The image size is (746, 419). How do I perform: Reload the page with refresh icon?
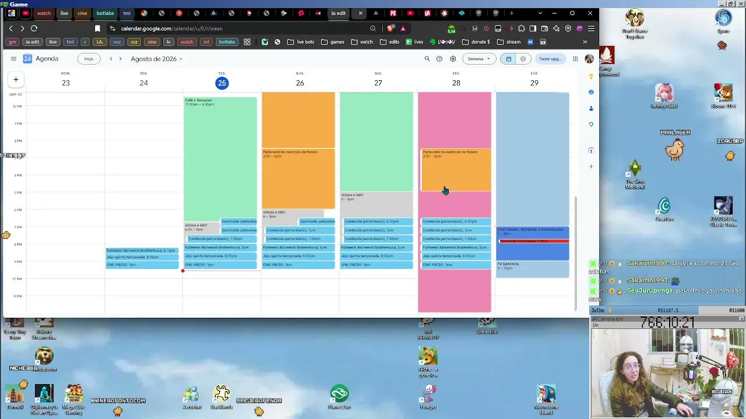(x=34, y=29)
